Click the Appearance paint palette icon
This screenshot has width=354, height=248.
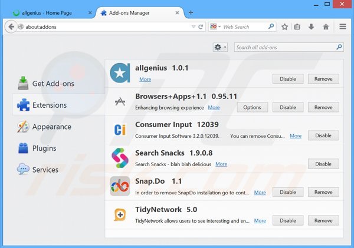tap(23, 127)
